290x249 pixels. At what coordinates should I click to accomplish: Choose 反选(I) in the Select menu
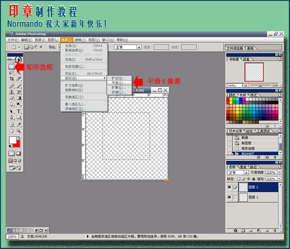click(84, 60)
